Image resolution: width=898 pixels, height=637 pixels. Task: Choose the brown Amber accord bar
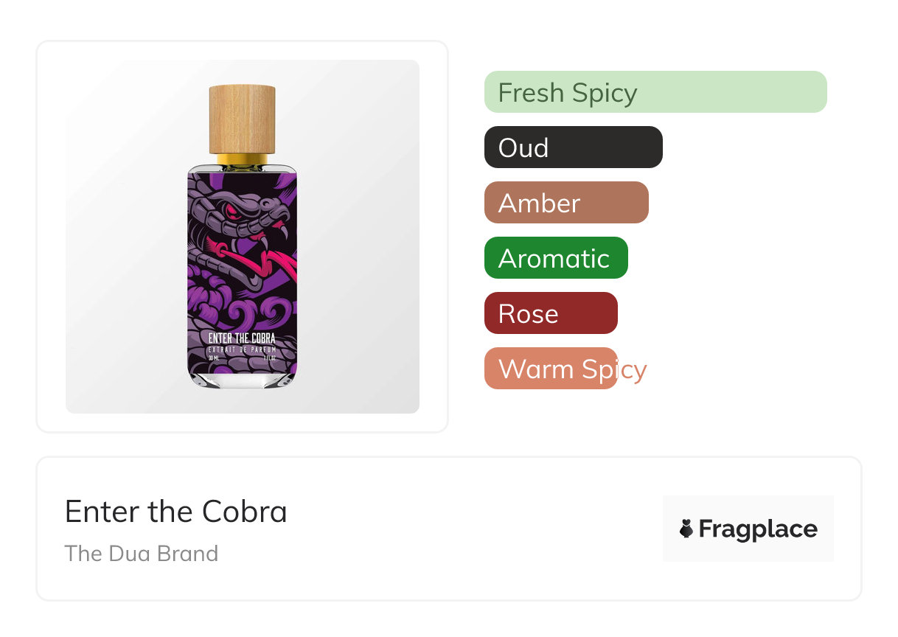(x=565, y=203)
